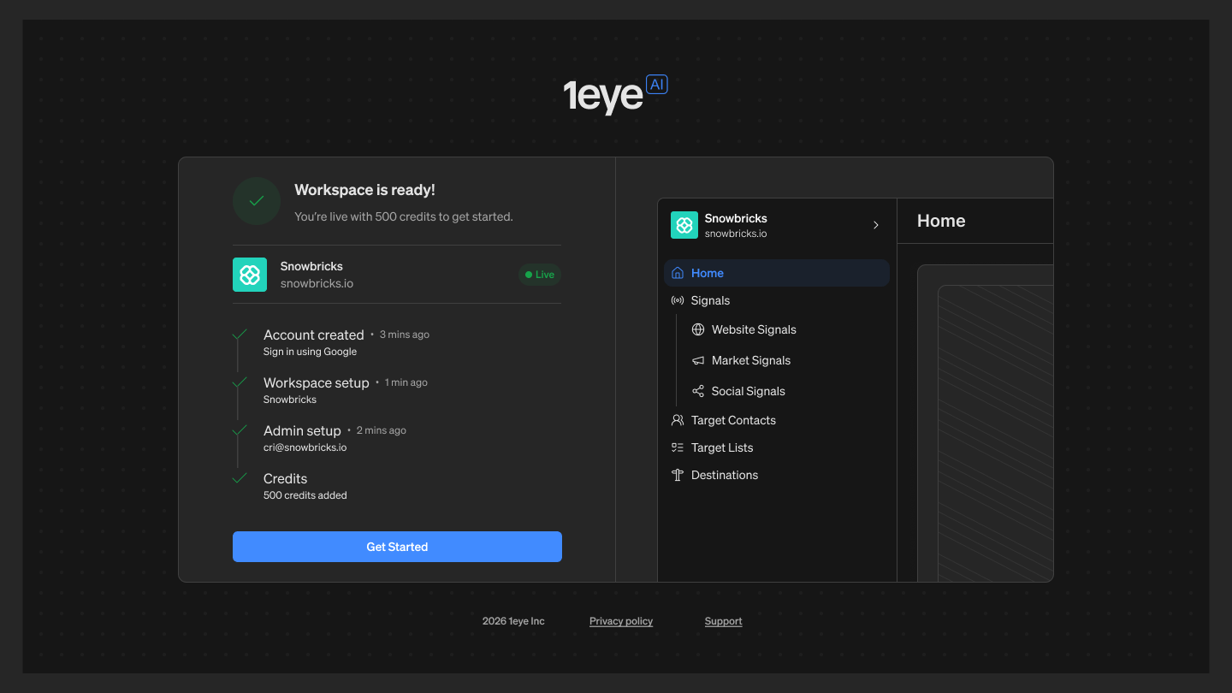This screenshot has width=1232, height=693.
Task: Click the 'Workspace is ready!' heading
Action: coord(364,190)
